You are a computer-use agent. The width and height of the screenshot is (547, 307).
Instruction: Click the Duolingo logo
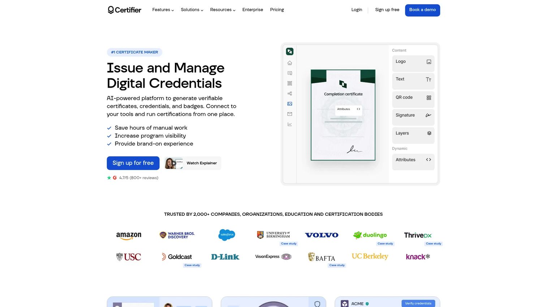[x=370, y=235]
